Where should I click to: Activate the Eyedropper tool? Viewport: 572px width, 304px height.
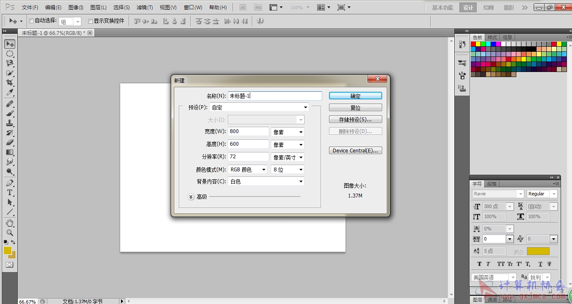click(10, 93)
